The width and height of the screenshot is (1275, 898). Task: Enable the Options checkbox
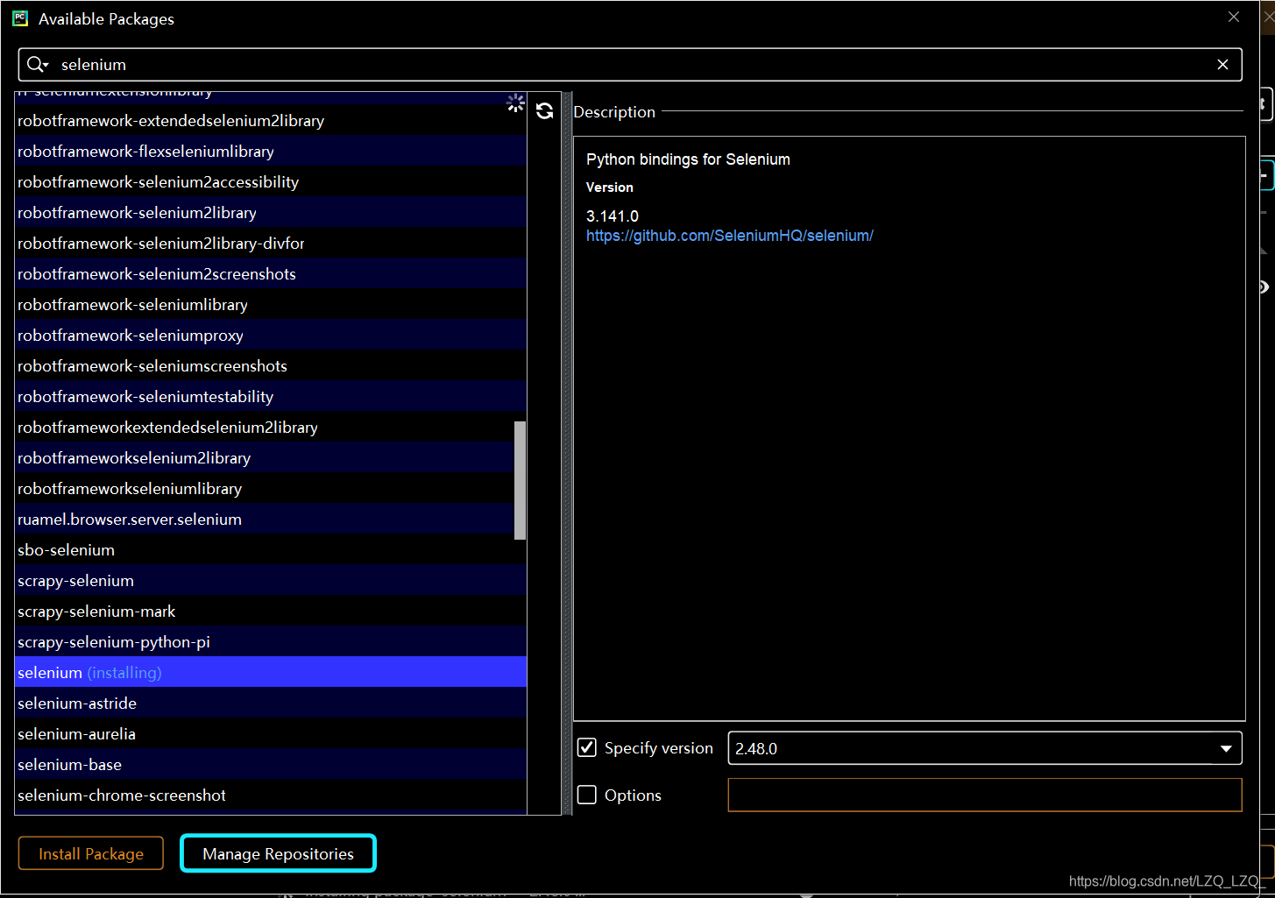tap(587, 795)
